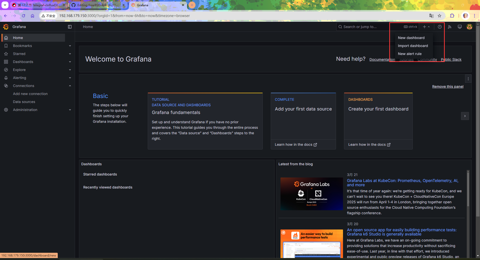The height and width of the screenshot is (260, 480).
Task: Click Learn how in docs under dashboard
Action: point(369,144)
